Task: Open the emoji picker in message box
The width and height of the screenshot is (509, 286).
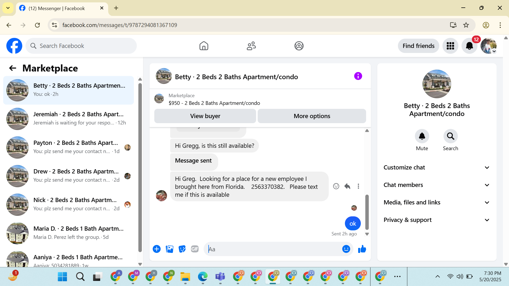Action: pos(346,249)
